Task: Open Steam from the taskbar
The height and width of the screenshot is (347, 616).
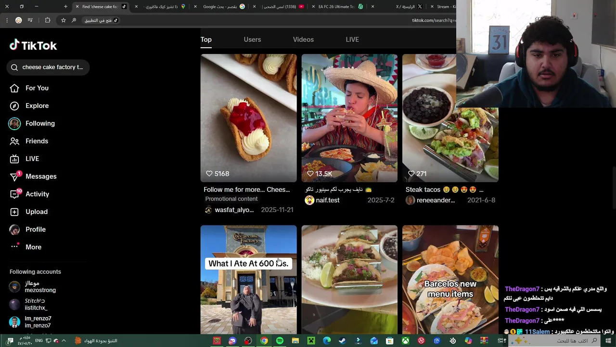Action: point(342,341)
